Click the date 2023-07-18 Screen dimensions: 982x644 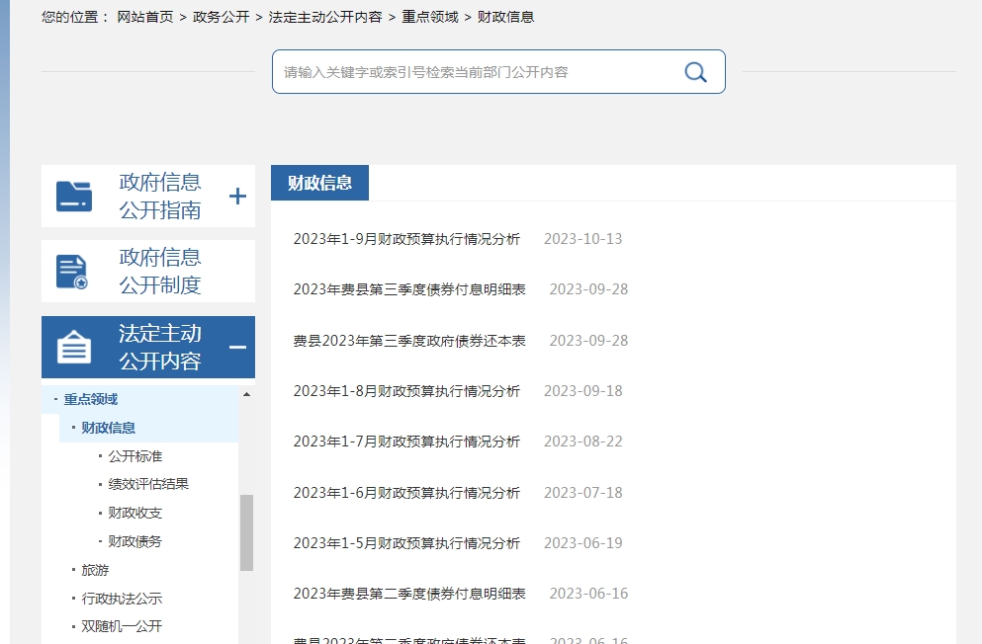[x=583, y=493]
